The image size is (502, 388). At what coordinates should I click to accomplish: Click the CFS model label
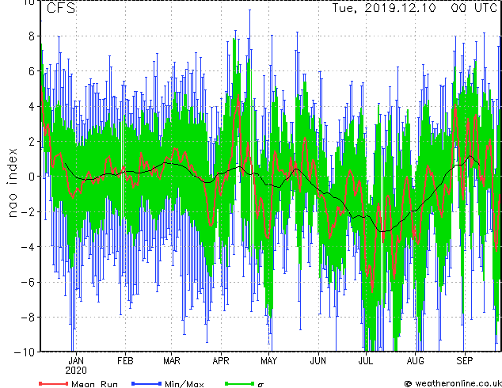click(x=61, y=8)
